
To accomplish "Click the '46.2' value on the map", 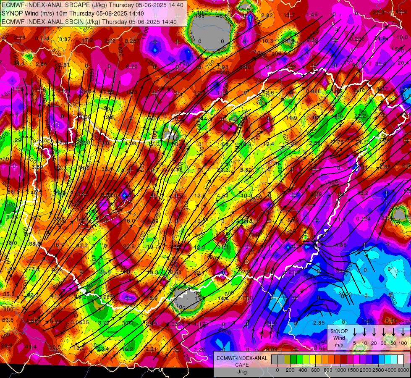I will point(127,349).
